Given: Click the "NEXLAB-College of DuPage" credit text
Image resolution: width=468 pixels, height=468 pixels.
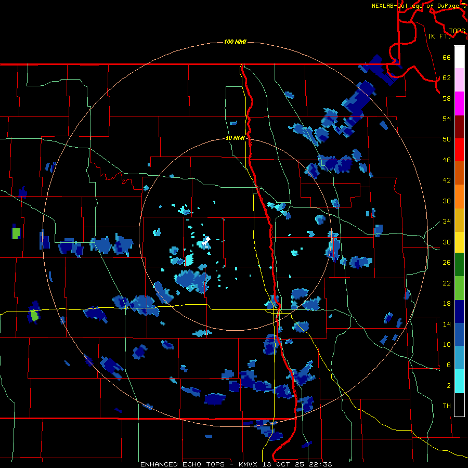Looking at the screenshot, I should [416, 6].
